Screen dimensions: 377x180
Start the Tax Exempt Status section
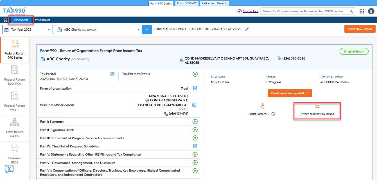pos(195,74)
